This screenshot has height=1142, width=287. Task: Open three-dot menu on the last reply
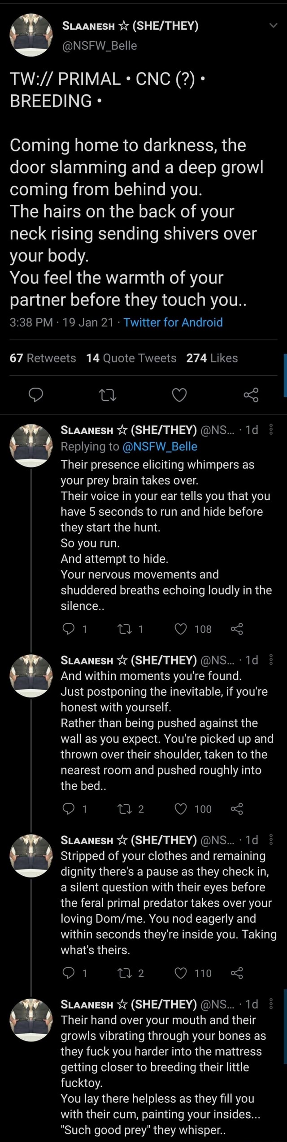click(271, 1004)
